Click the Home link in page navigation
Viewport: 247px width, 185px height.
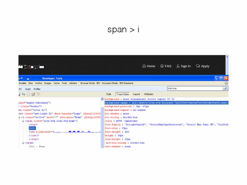pyautogui.click(x=149, y=66)
